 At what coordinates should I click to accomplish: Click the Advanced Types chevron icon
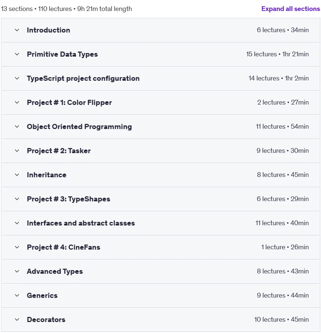click(x=17, y=271)
